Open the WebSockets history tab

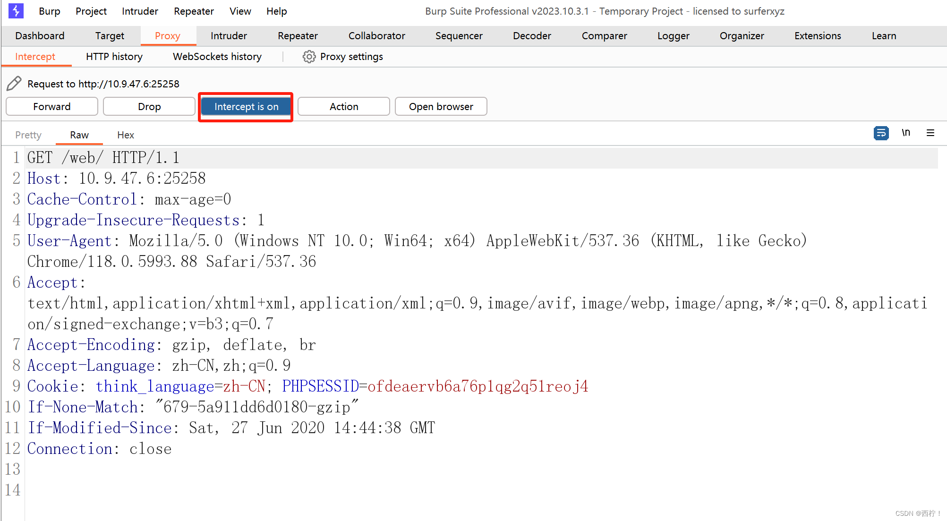pyautogui.click(x=217, y=57)
